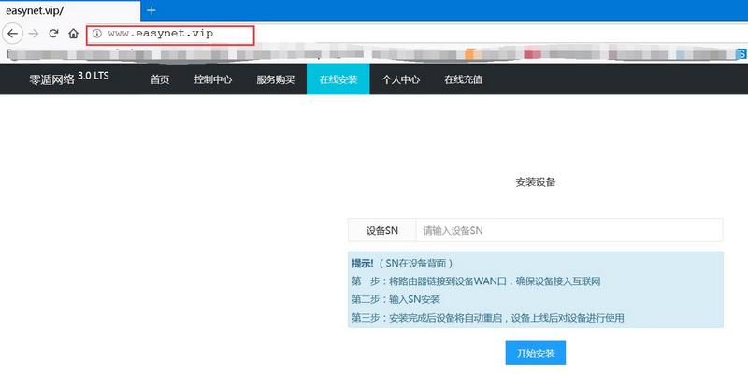748x389 pixels.
Task: Click the browser forward arrow button
Action: click(35, 34)
